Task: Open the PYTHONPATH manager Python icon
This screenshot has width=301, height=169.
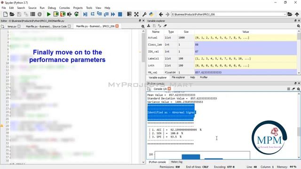Action: (x=151, y=14)
